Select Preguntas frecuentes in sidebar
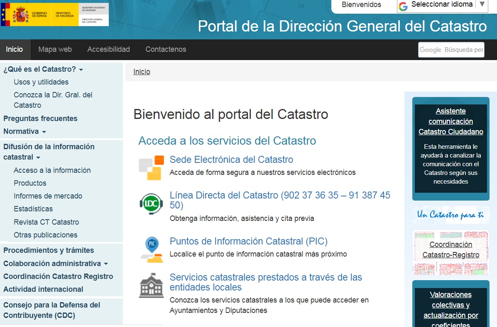The width and height of the screenshot is (497, 327). click(40, 119)
